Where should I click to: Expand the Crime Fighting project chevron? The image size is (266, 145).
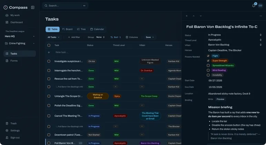[x=34, y=43]
